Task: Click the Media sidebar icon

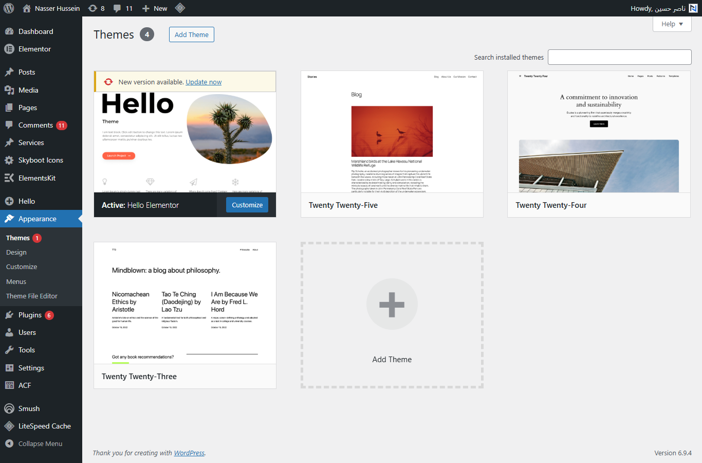Action: pos(9,90)
